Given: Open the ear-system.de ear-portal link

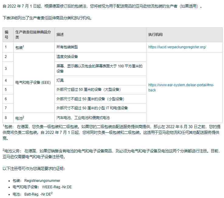Looking at the screenshot, I should click(x=181, y=87).
